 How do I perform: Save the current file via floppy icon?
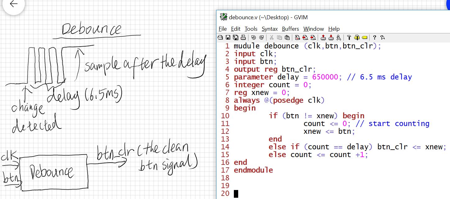pos(228,38)
